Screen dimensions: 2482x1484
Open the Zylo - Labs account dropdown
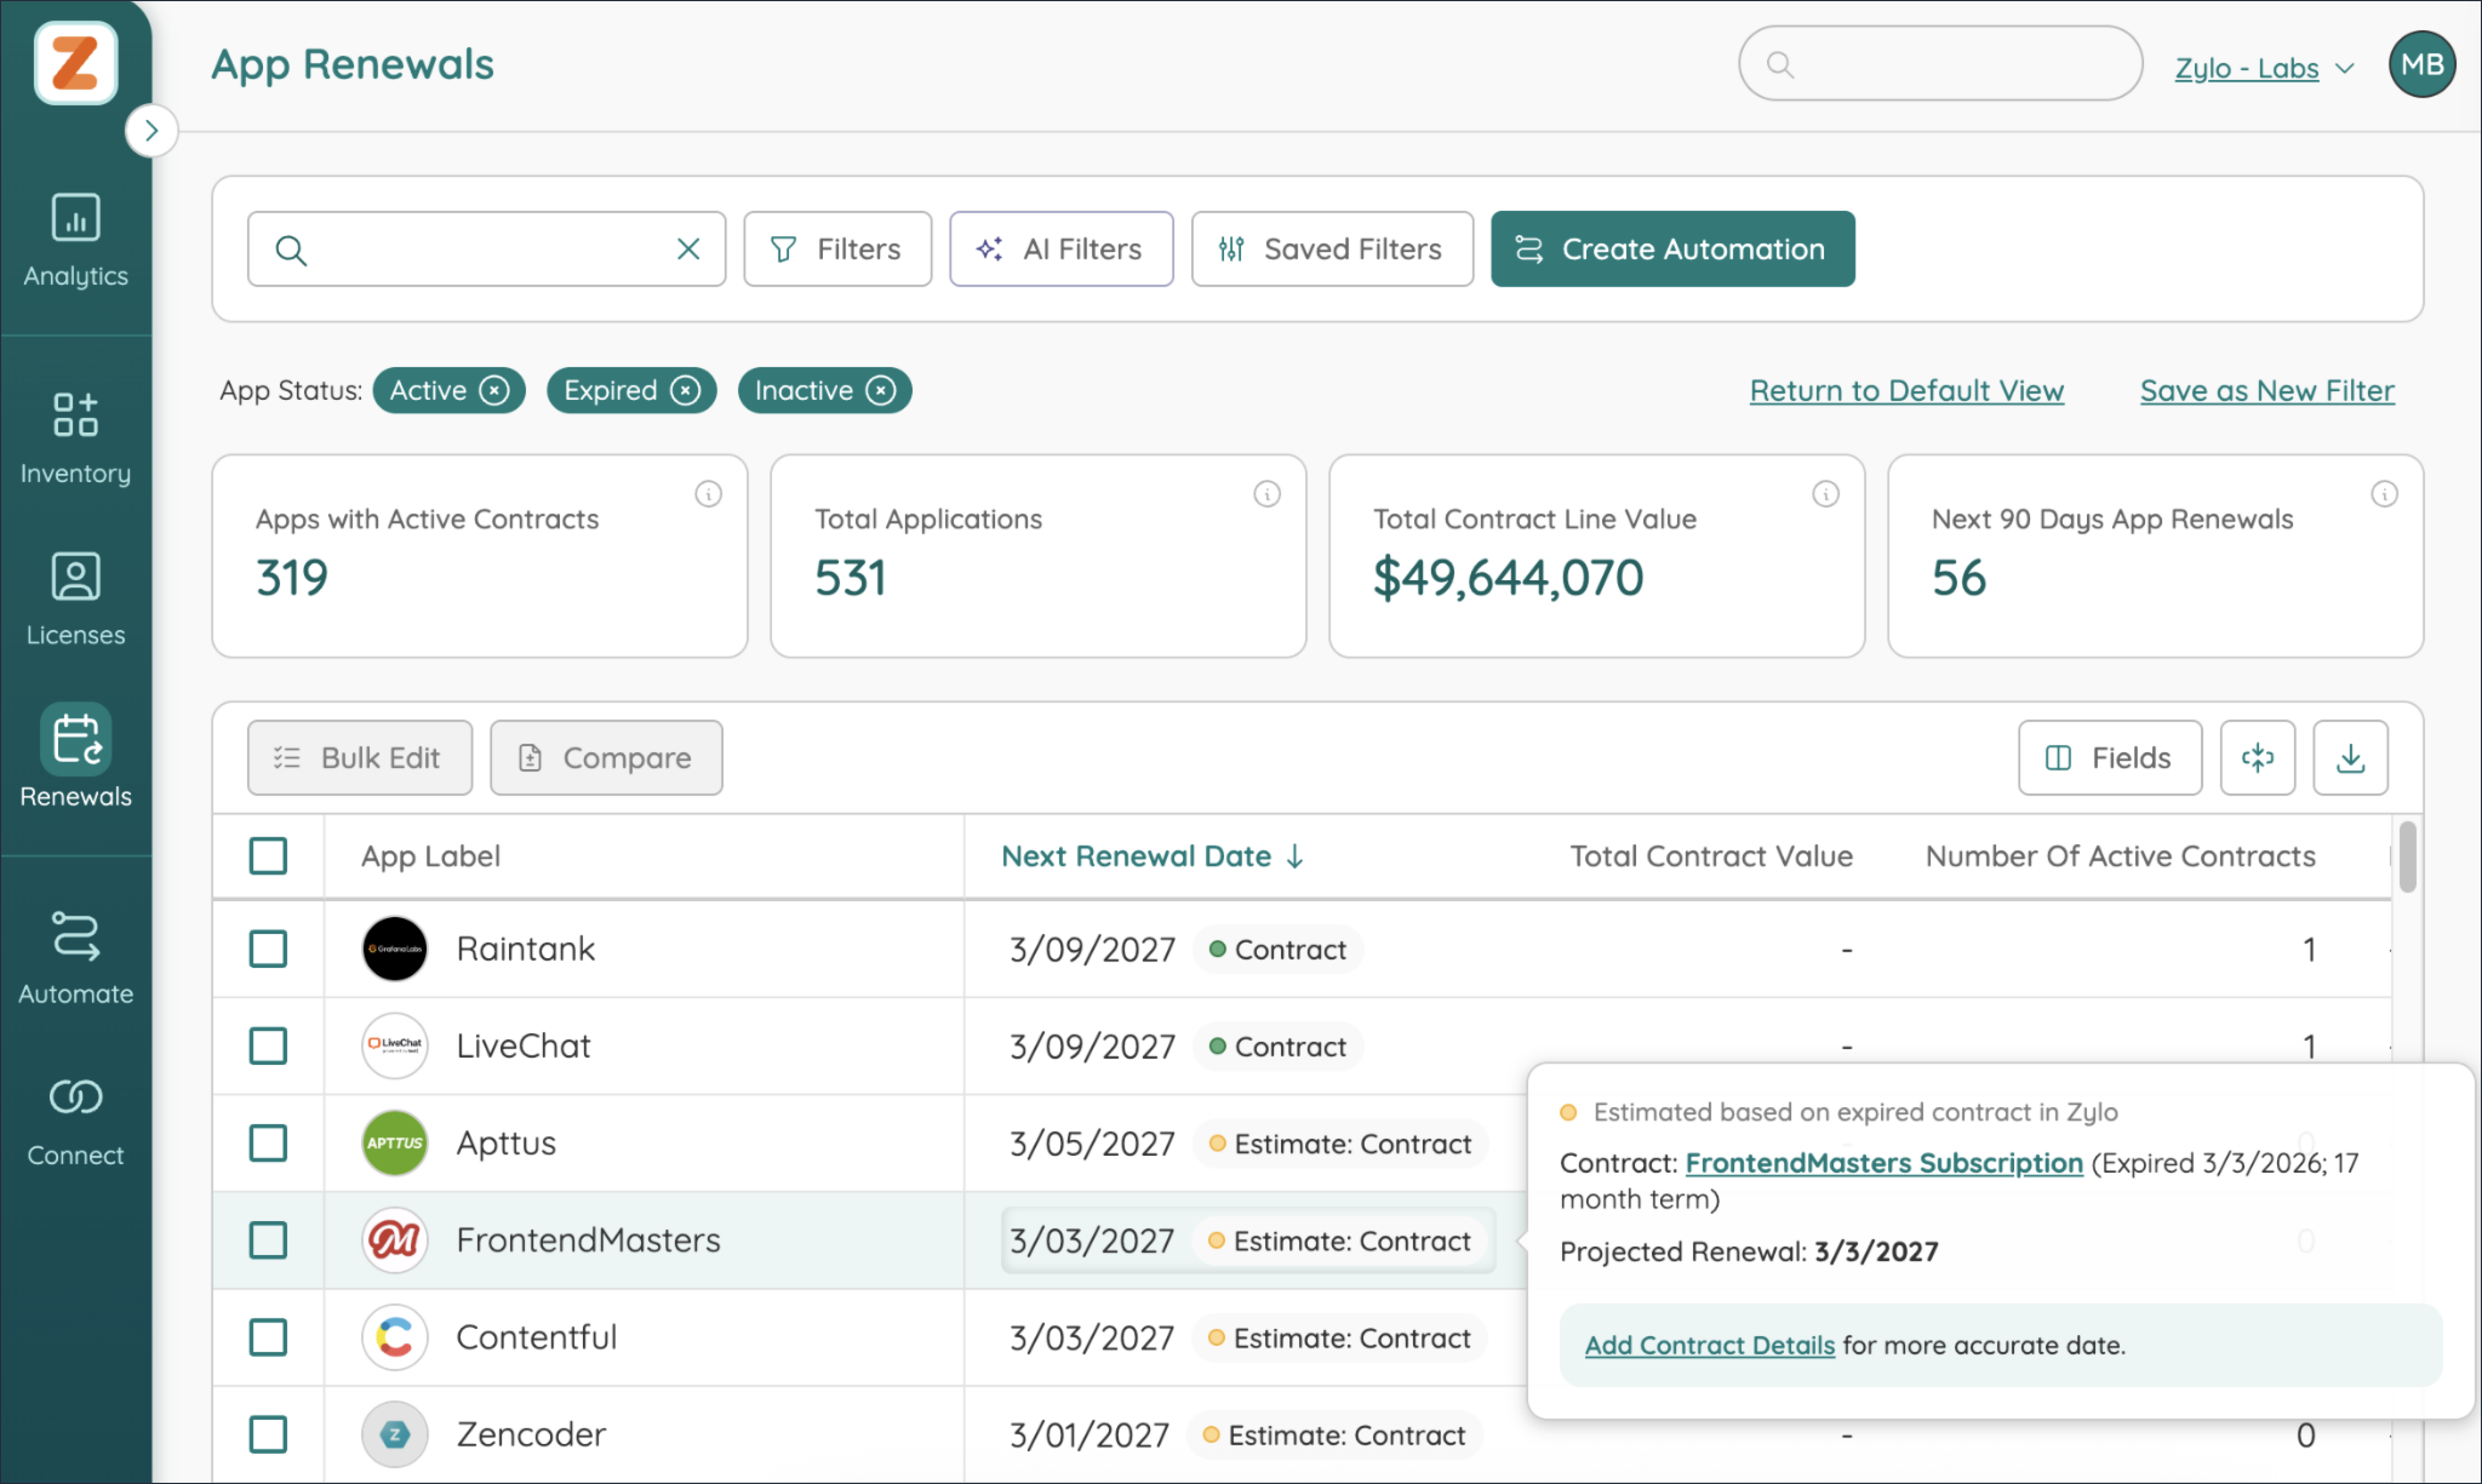[2265, 68]
